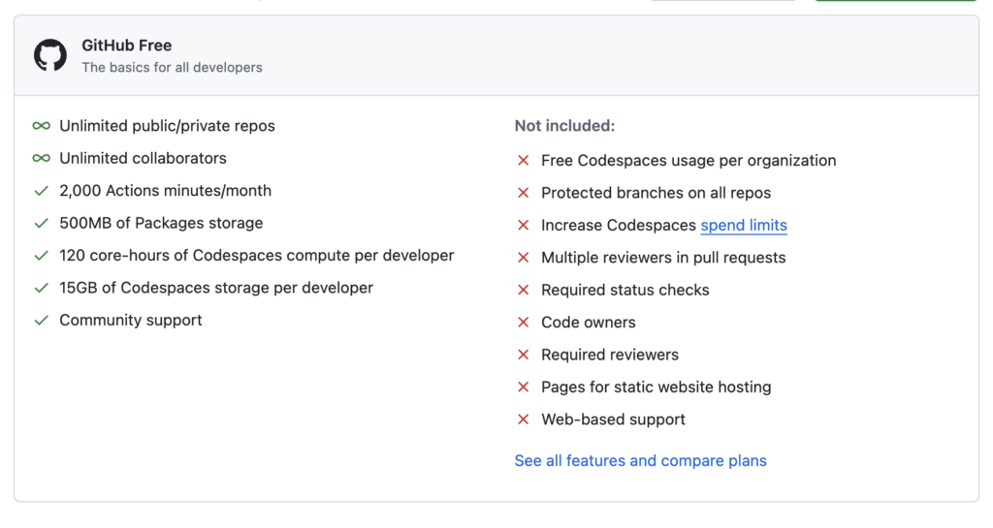993x528 pixels.
Task: Click red X beside Web-based support
Action: [524, 419]
